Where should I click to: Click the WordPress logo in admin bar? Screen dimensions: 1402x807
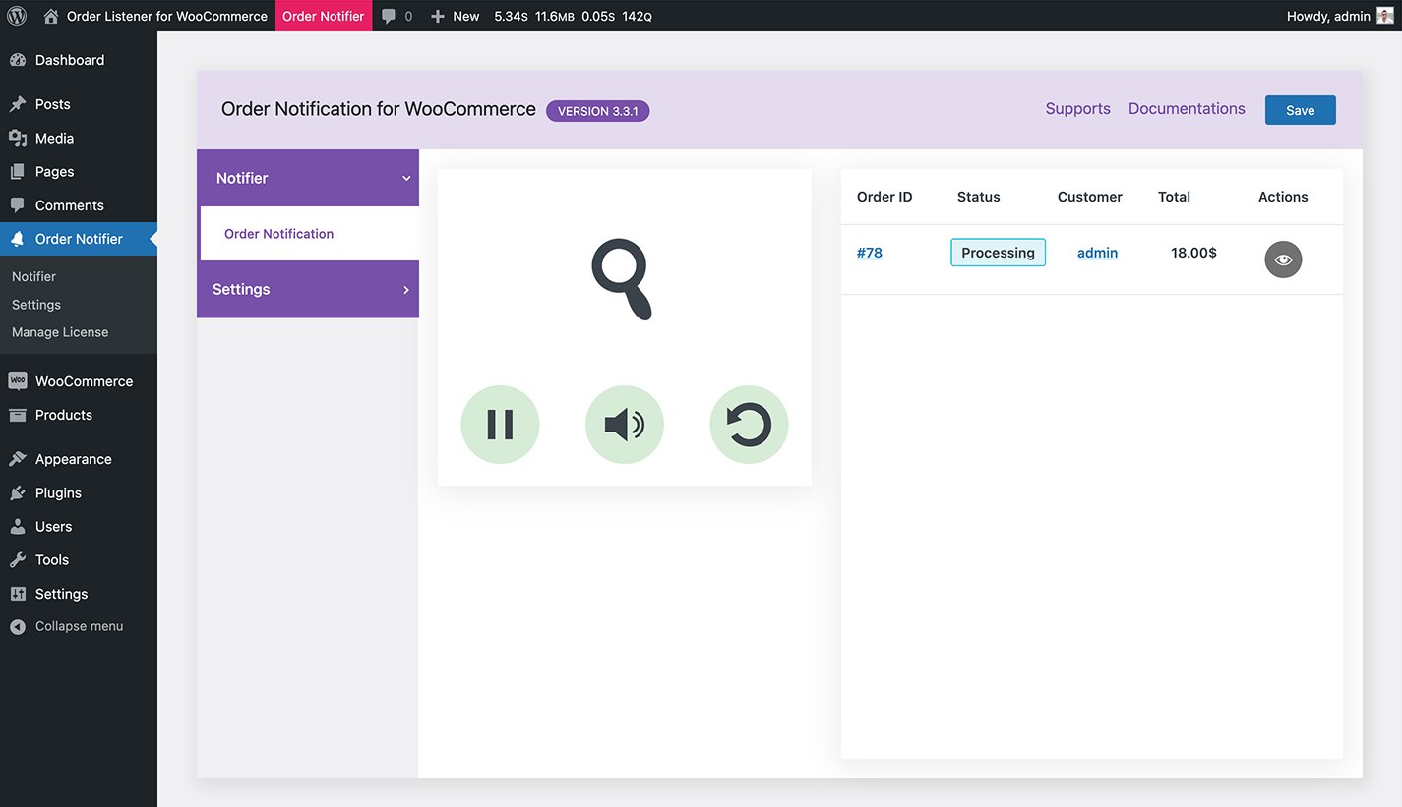point(17,16)
